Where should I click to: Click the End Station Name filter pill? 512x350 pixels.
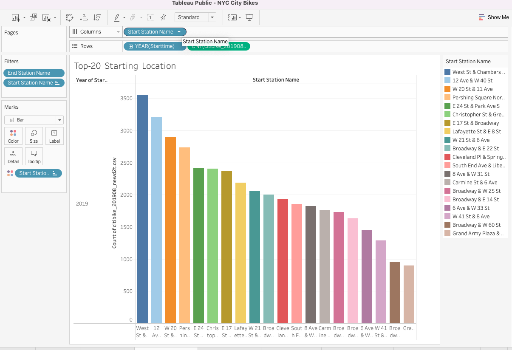(x=34, y=73)
